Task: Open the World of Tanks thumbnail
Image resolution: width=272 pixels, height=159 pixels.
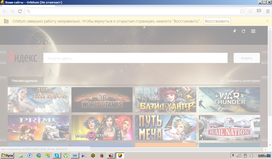Action: coord(102,100)
